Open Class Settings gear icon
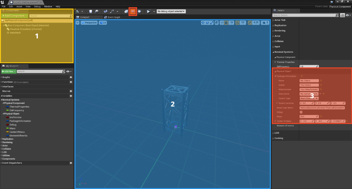 [x=126, y=11]
